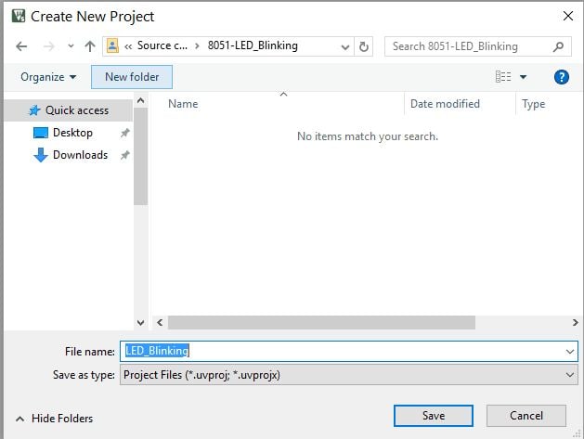The image size is (584, 439).
Task: Pin icon next to Desktop
Action: (x=125, y=133)
